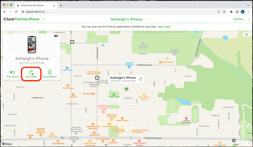Open a new browser tab
Screen dimensions: 253x147
pyautogui.click(x=61, y=5)
